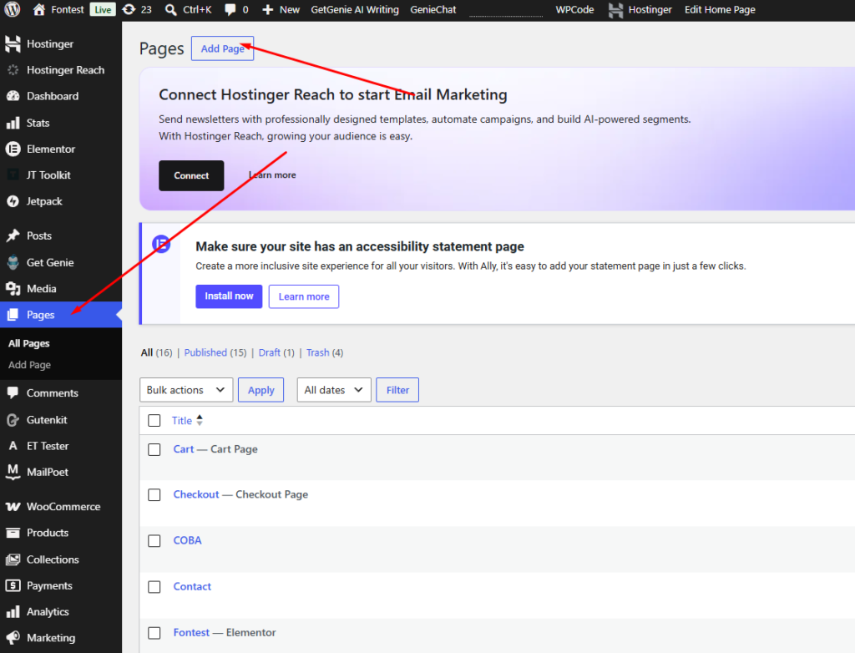The image size is (855, 653).
Task: Click the Install now button
Action: click(229, 296)
